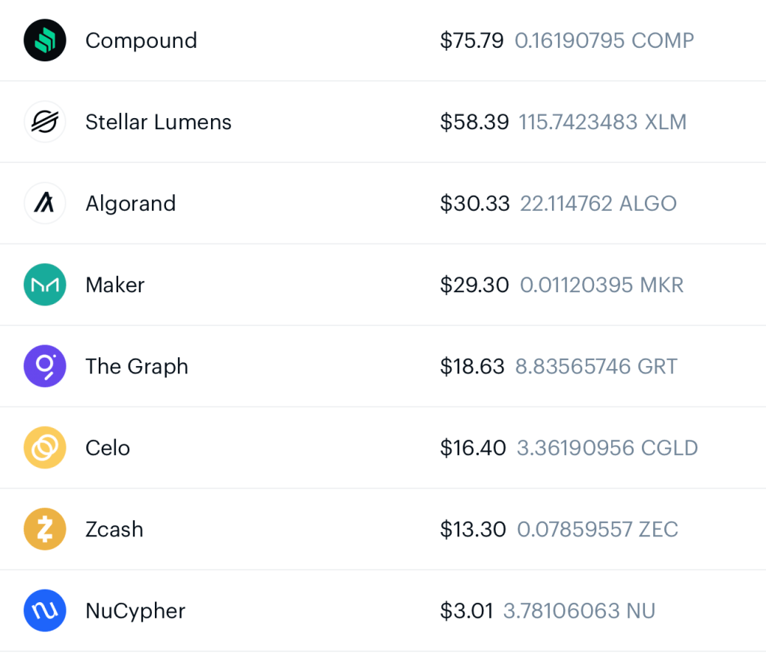
Task: Select The Graph asset label
Action: (137, 367)
